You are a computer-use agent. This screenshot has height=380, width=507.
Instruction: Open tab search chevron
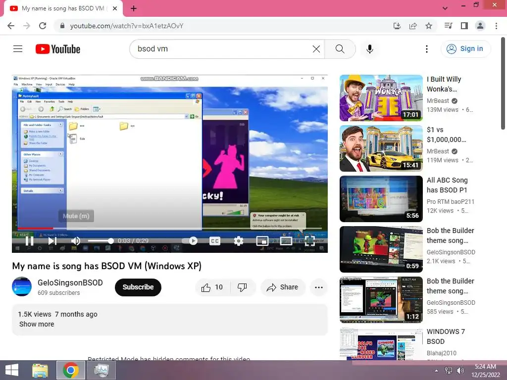(445, 8)
